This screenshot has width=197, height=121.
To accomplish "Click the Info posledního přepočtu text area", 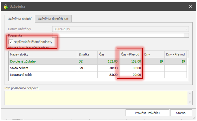I will (x=96, y=98).
